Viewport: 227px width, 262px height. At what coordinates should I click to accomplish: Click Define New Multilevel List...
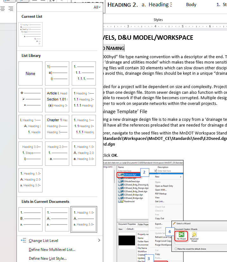52,250
